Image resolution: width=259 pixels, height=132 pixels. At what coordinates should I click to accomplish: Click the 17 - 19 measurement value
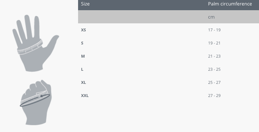pos(214,30)
